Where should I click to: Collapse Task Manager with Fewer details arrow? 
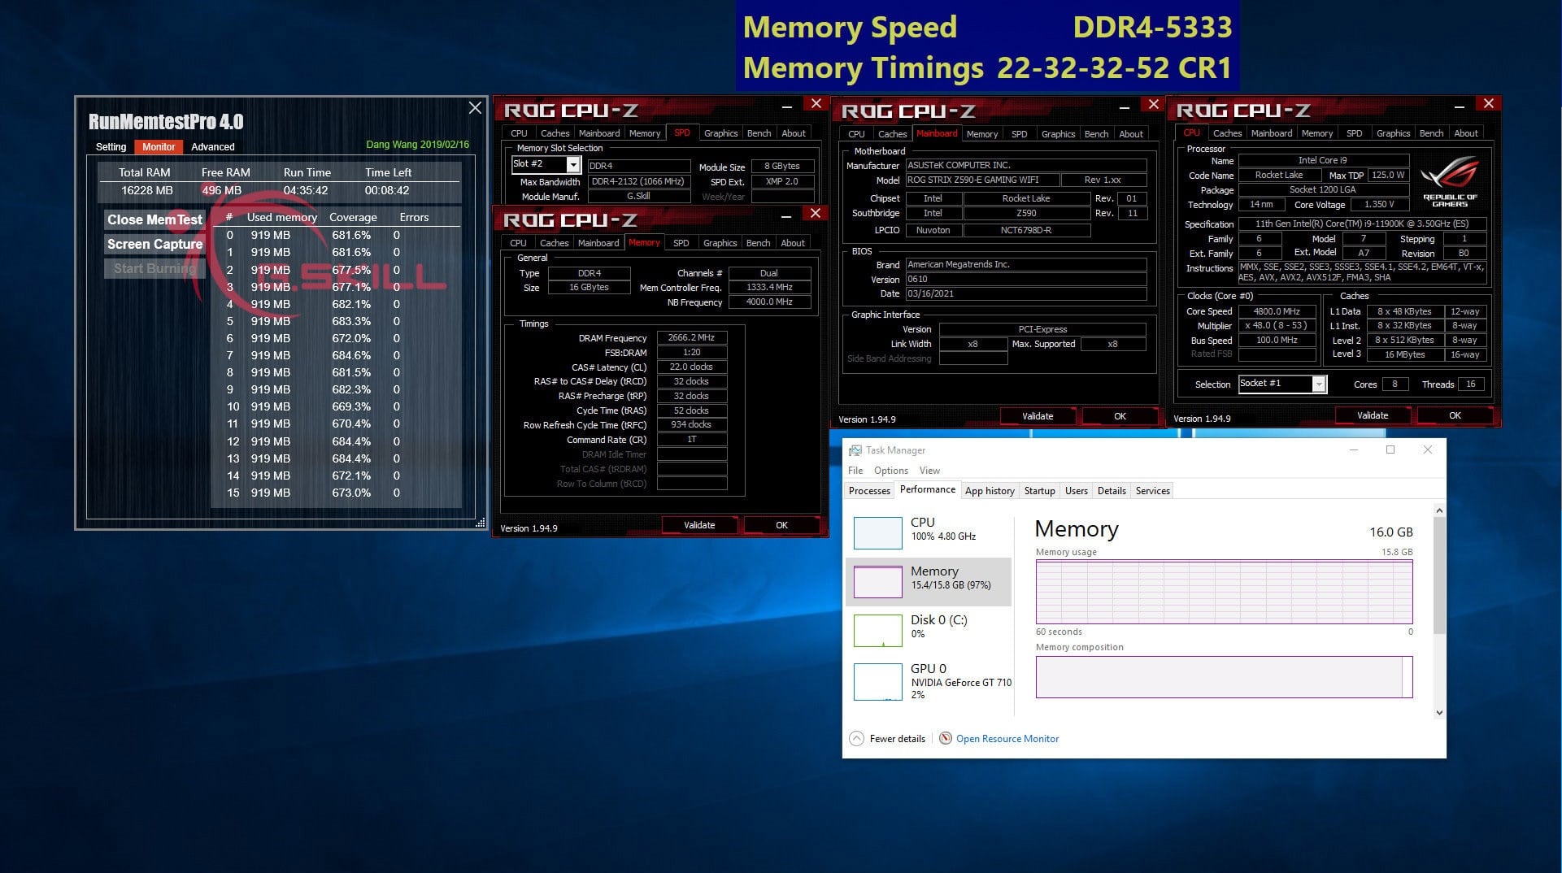[856, 738]
